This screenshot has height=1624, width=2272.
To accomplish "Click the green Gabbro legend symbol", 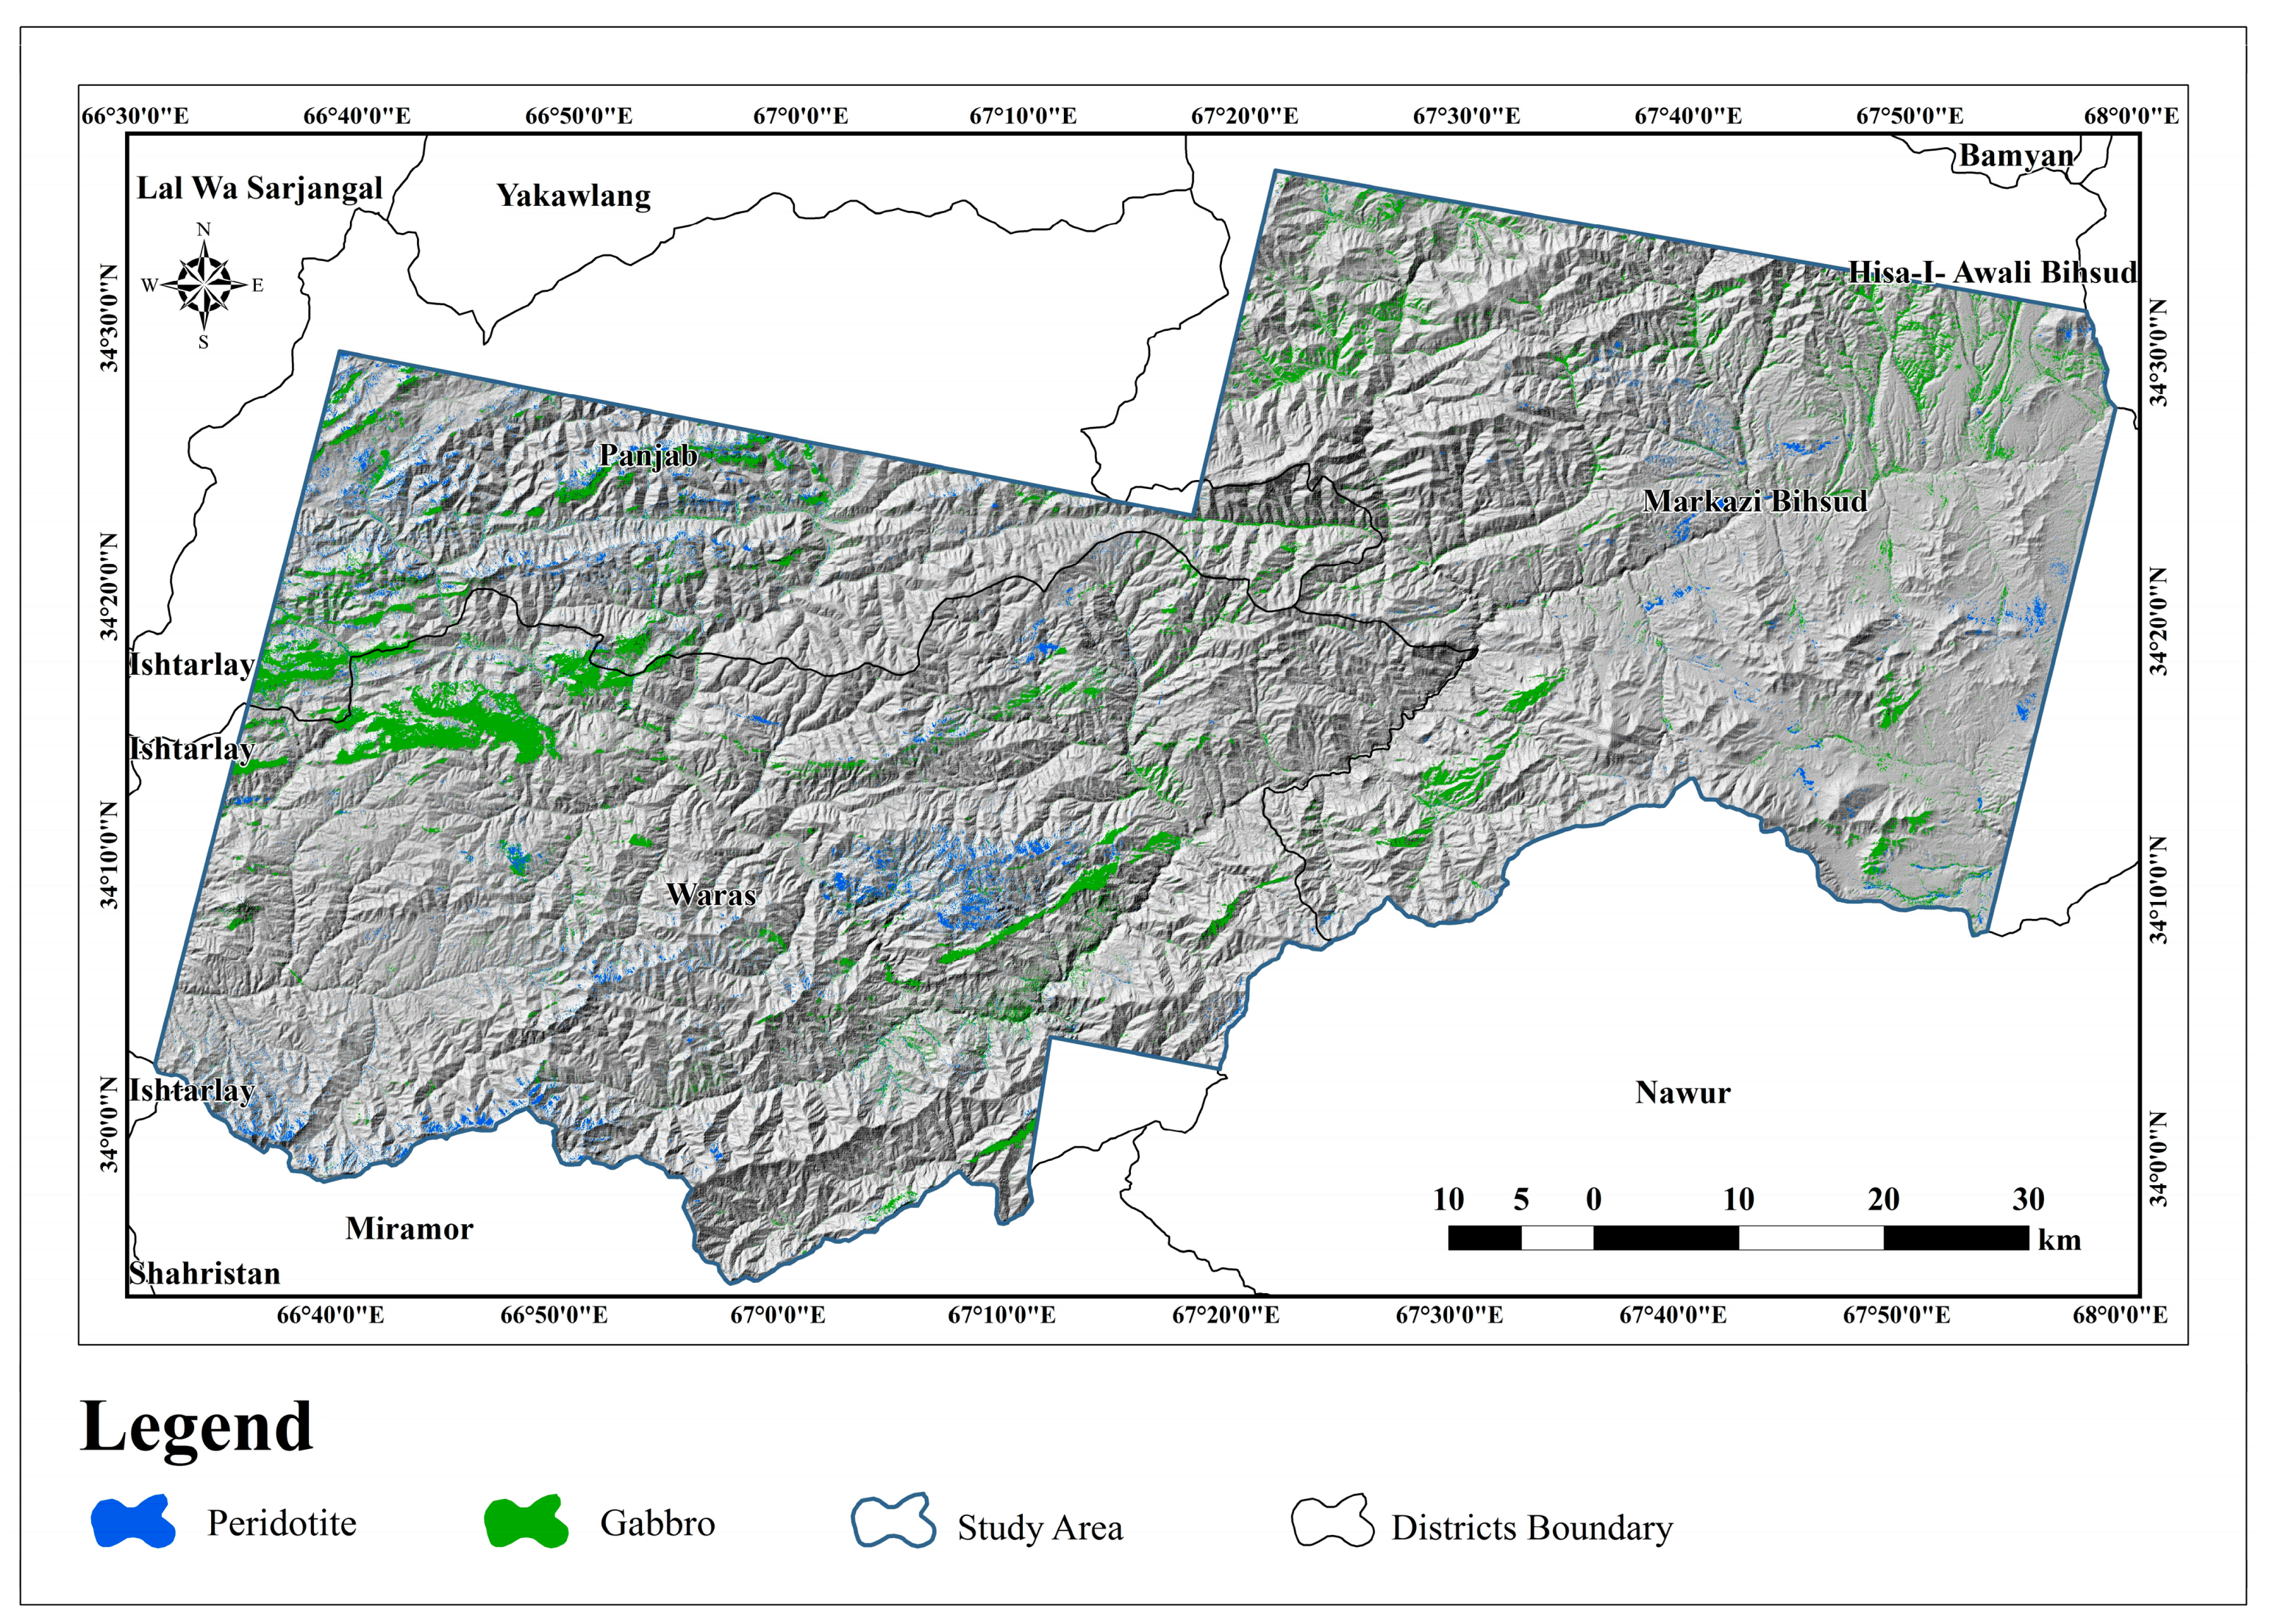I will [526, 1522].
